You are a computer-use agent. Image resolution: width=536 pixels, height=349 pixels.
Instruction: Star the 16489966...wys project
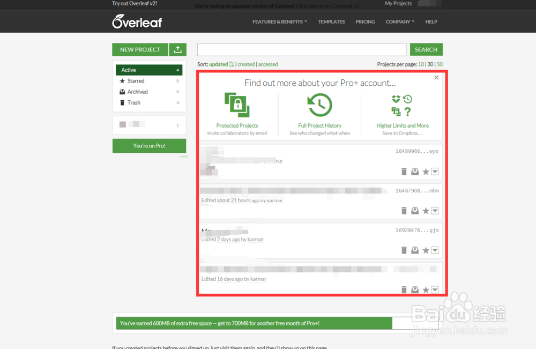426,172
